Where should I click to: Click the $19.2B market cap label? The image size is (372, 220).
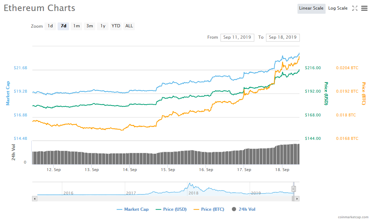click(x=20, y=92)
